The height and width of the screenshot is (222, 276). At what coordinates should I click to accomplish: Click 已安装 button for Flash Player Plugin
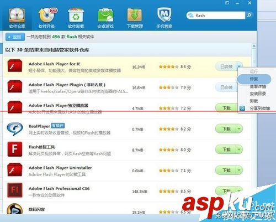[x=226, y=87]
